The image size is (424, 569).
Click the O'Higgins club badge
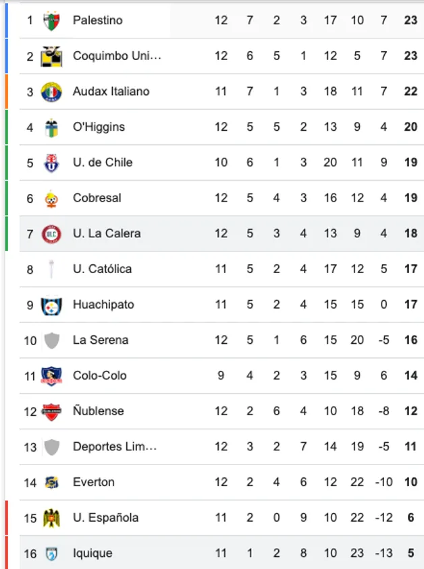47,127
